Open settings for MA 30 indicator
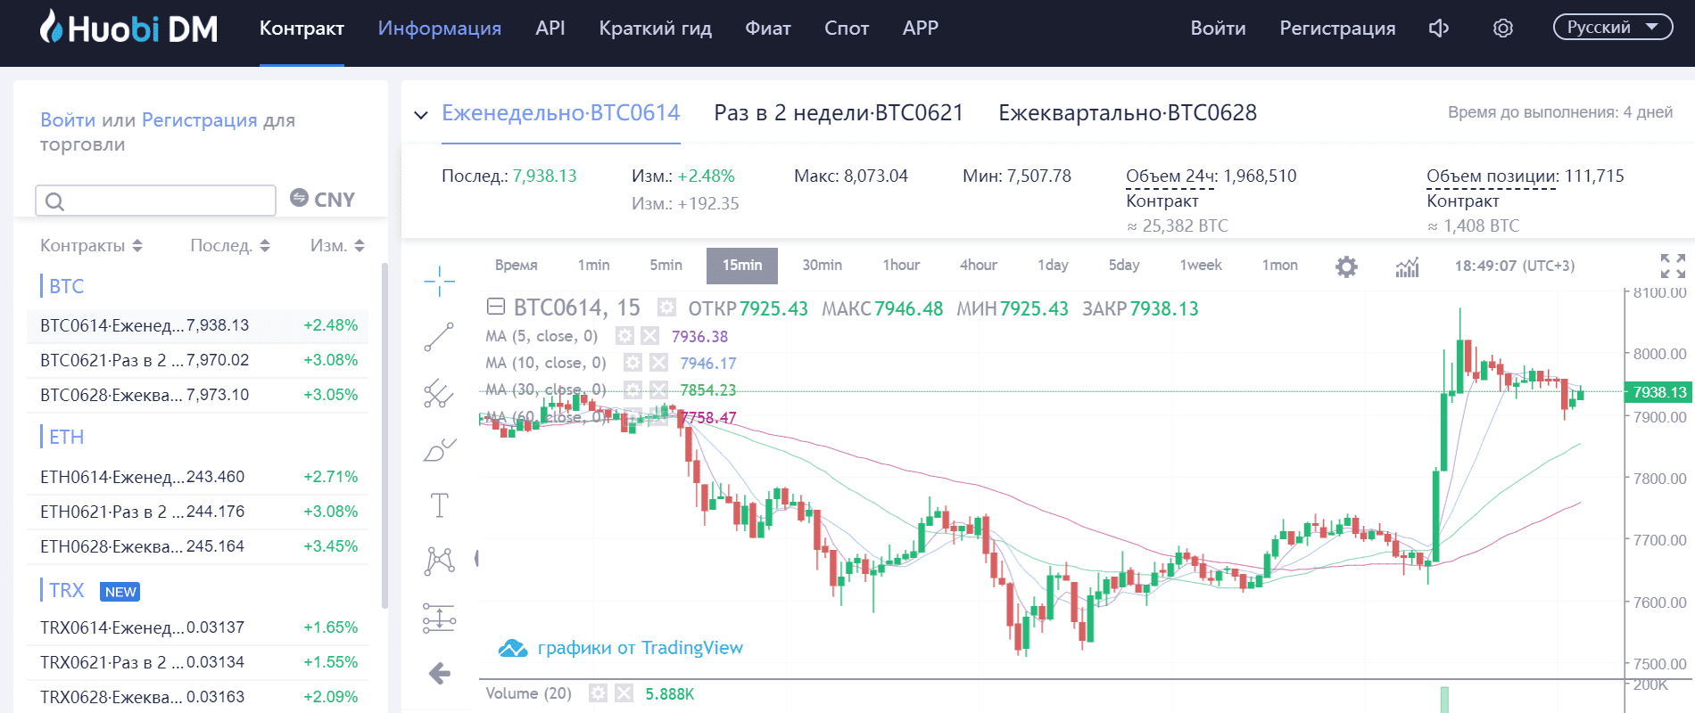1695x713 pixels. click(x=633, y=389)
